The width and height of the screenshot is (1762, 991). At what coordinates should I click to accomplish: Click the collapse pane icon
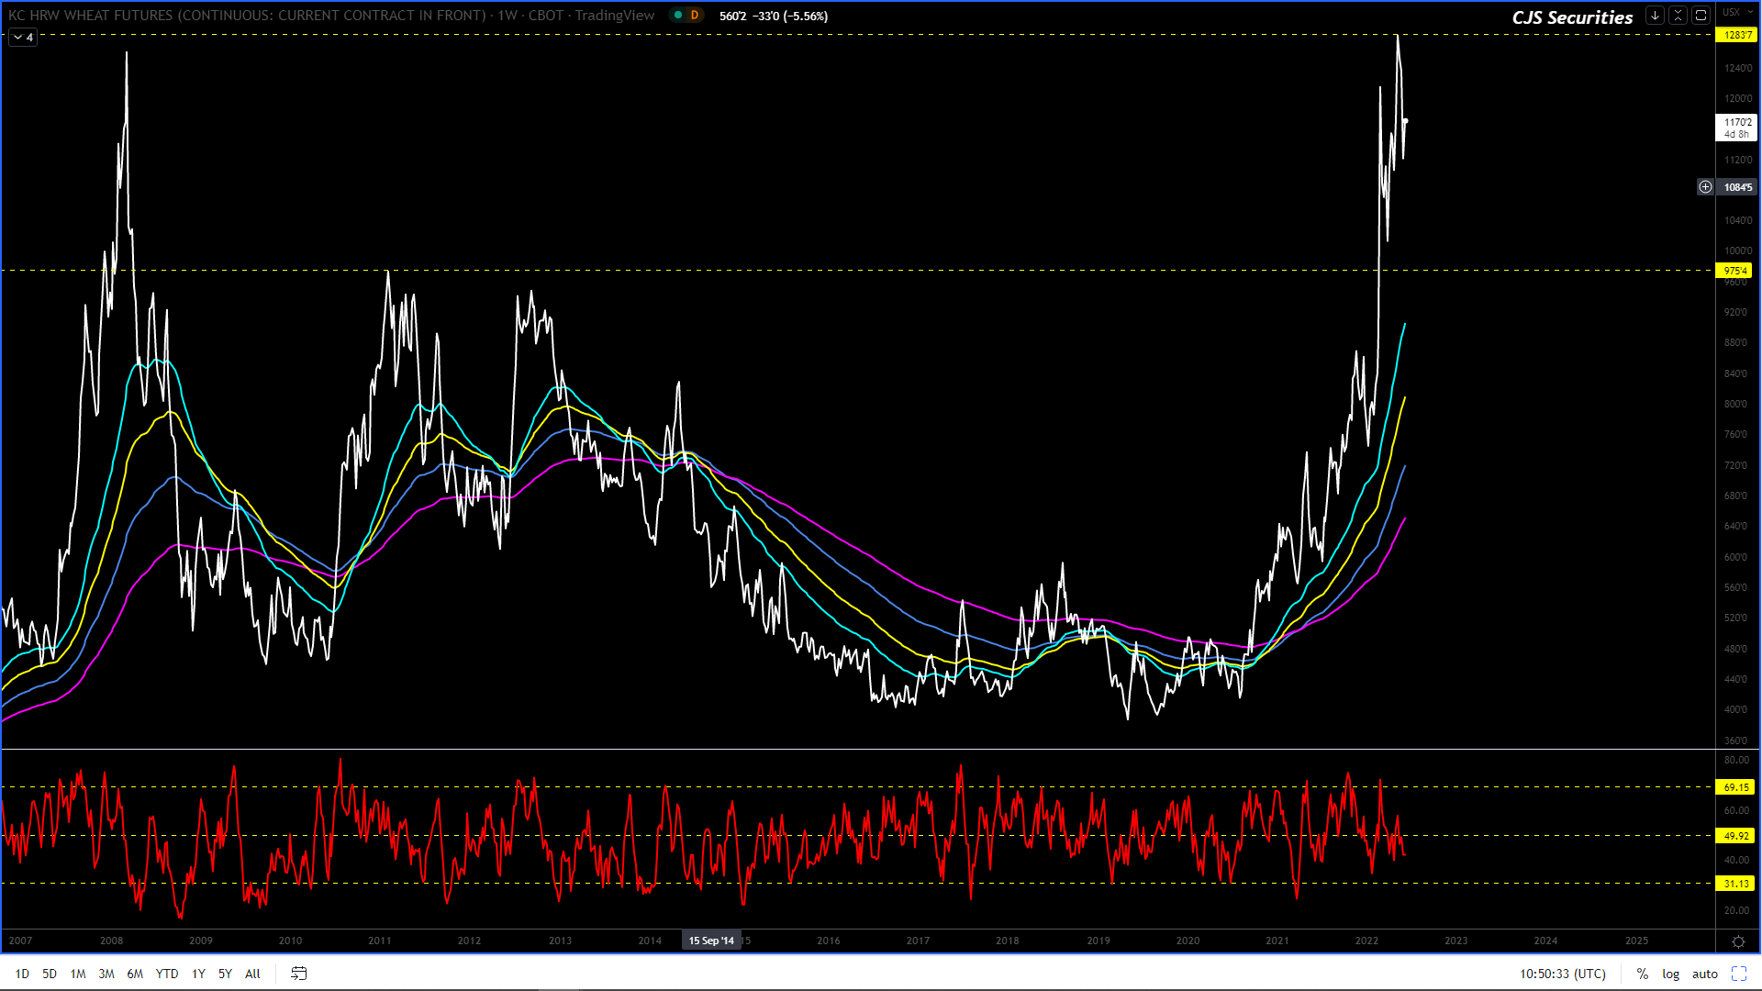coord(1678,16)
